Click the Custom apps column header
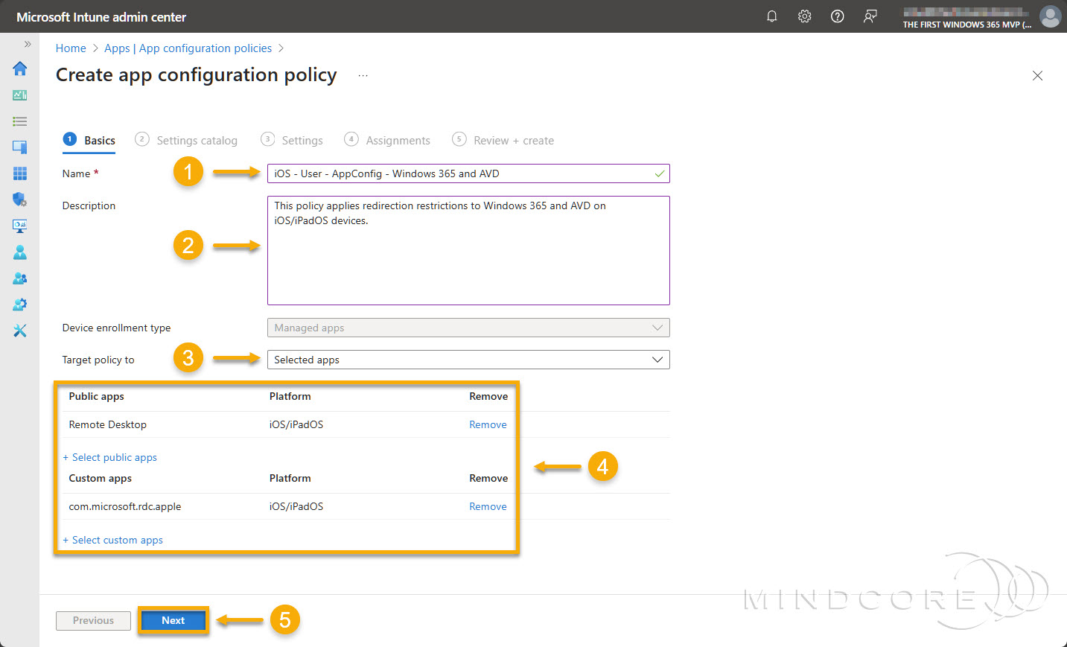 click(x=101, y=478)
